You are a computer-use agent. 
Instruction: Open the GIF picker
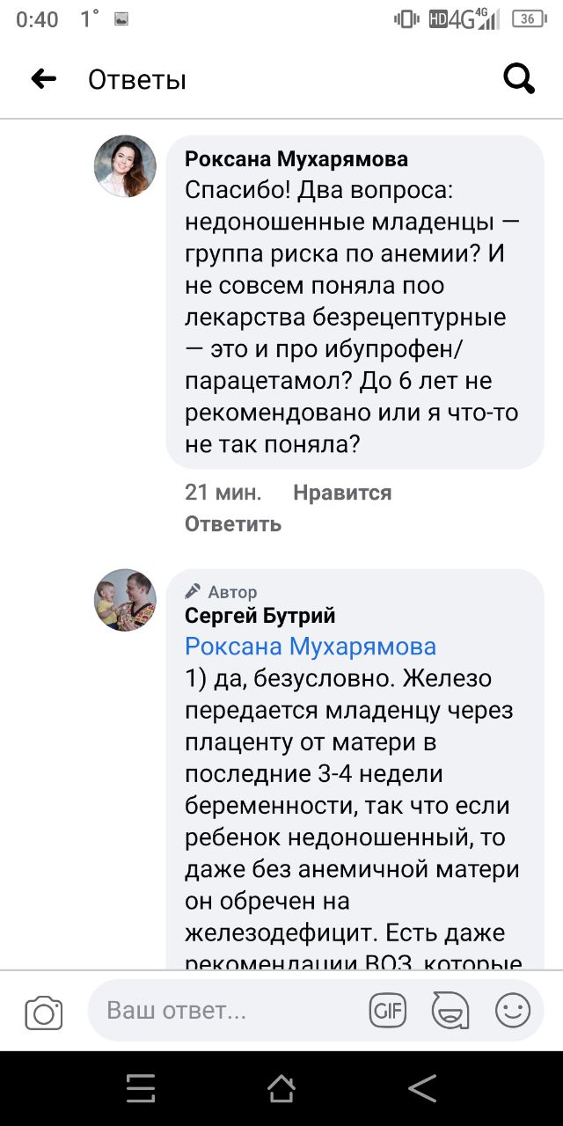click(387, 1011)
